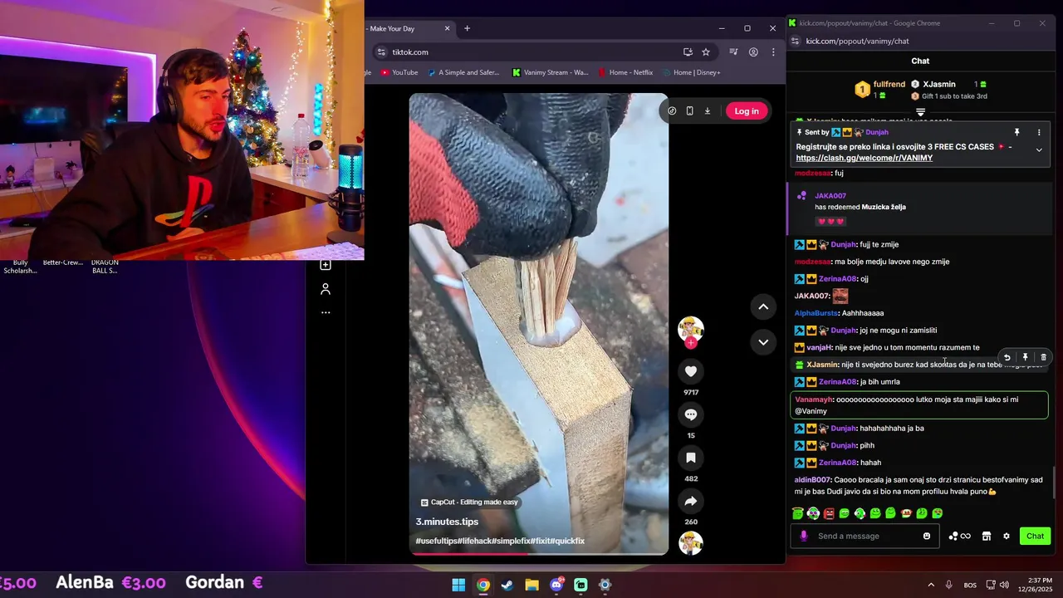1063x598 pixels.
Task: Open Steam from the taskbar
Action: tap(507, 585)
